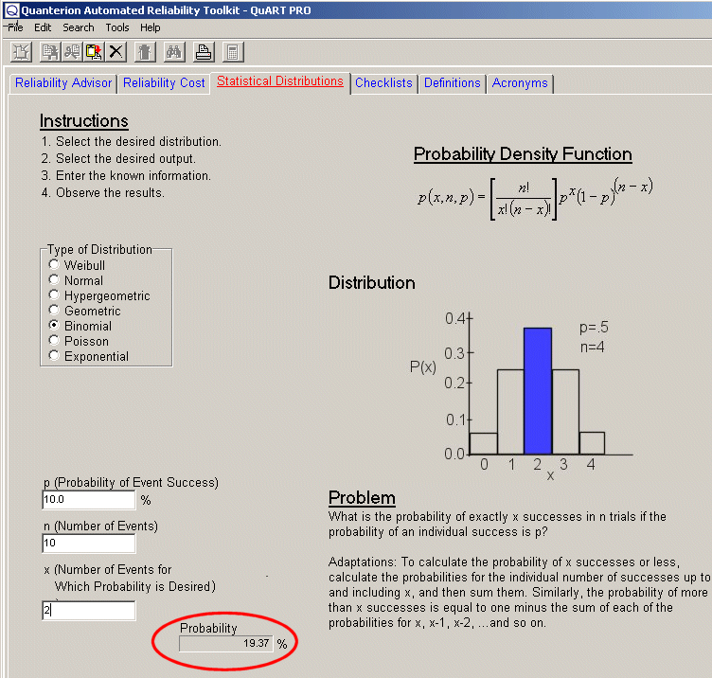The height and width of the screenshot is (678, 712).
Task: Choose the Geometric distribution option
Action: coord(54,311)
